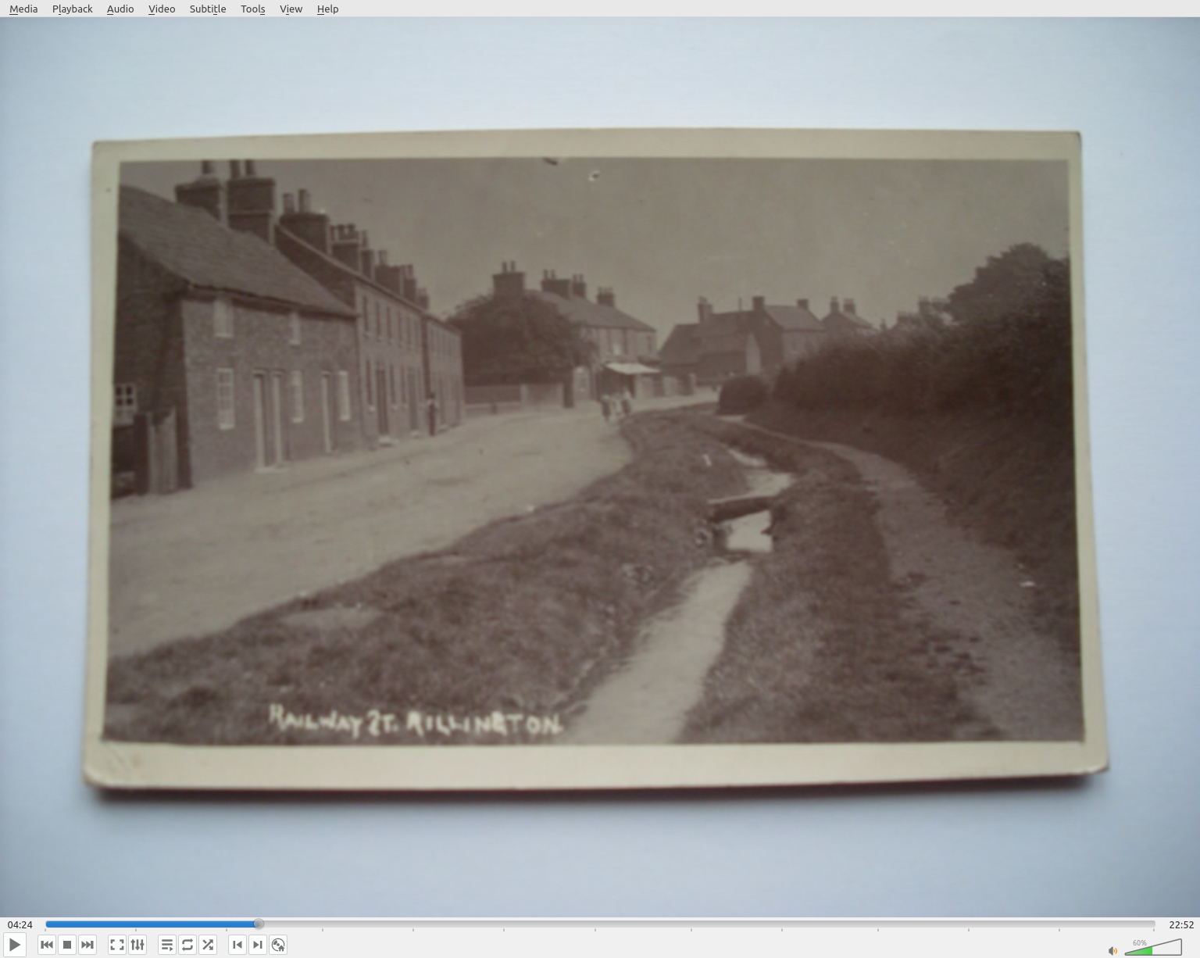The image size is (1200, 958).
Task: Click the total time 22:52 label
Action: click(1180, 924)
